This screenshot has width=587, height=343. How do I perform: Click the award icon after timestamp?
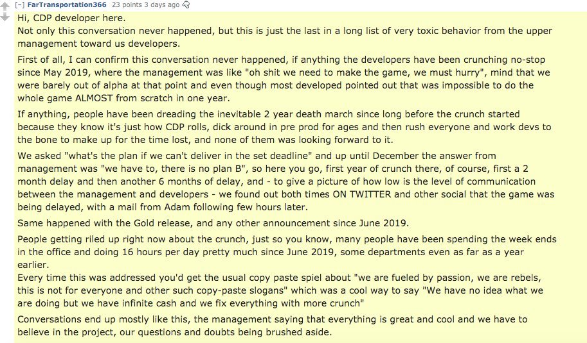click(186, 5)
